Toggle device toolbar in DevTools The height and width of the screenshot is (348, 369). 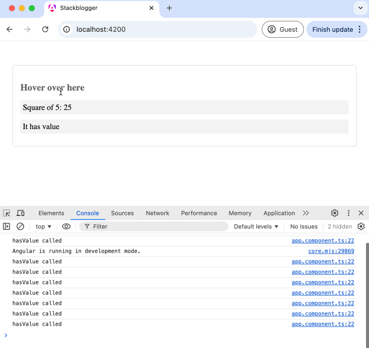pyautogui.click(x=20, y=213)
